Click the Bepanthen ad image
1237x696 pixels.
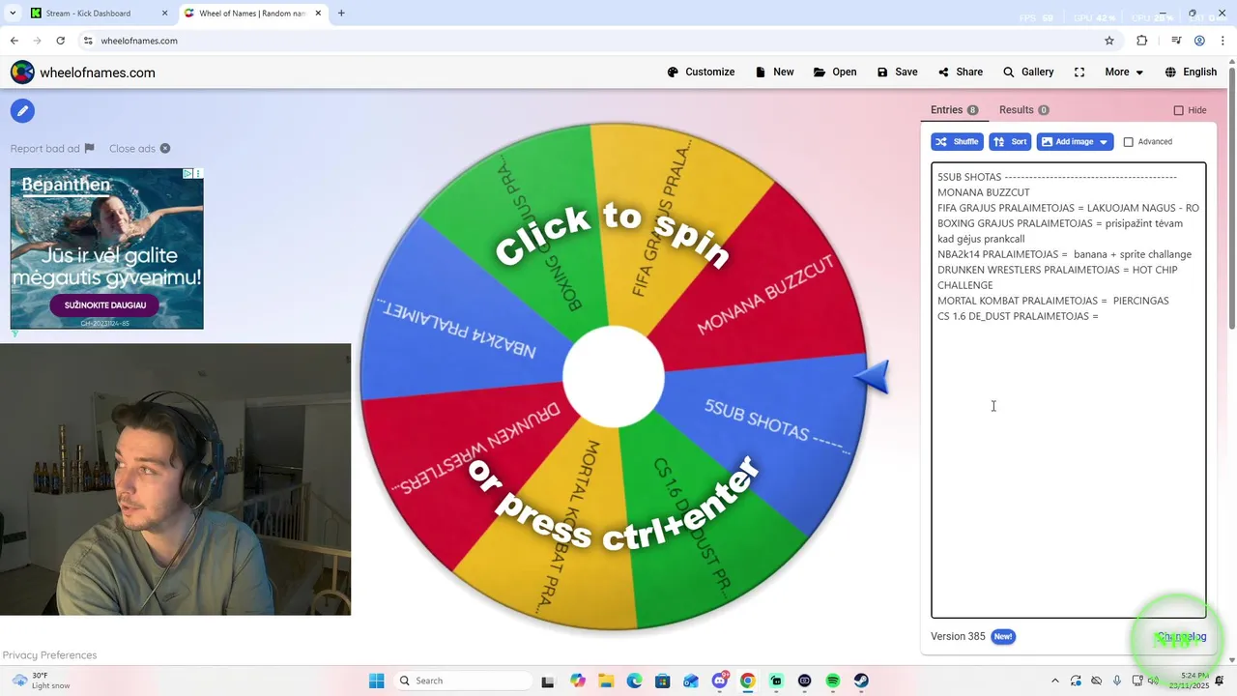[106, 248]
